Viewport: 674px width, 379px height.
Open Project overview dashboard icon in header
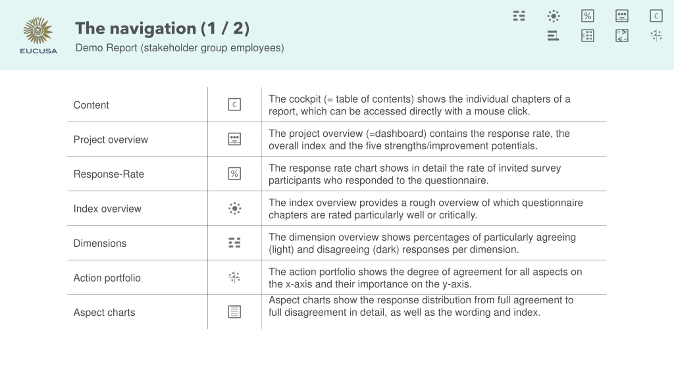[x=622, y=16]
